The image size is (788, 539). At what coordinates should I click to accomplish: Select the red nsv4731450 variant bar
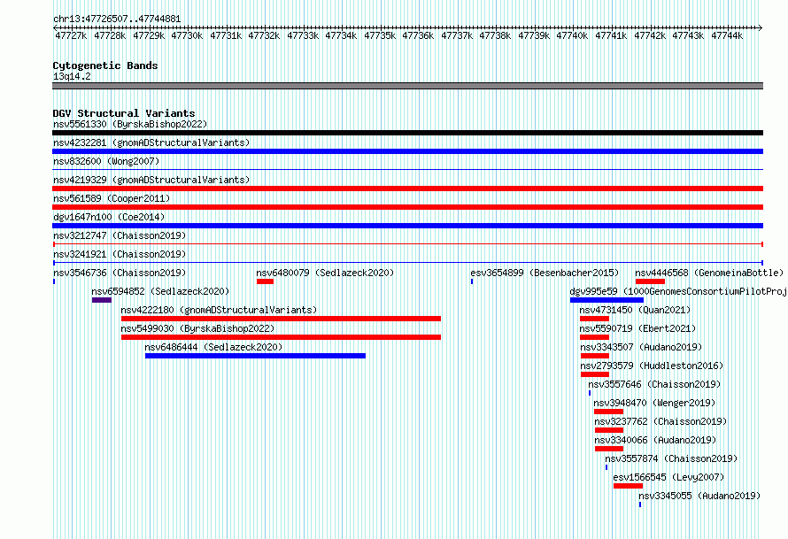[594, 319]
